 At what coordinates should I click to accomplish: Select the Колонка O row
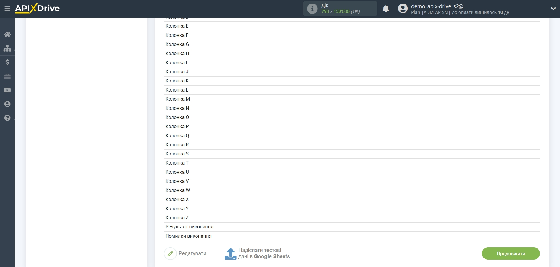(x=352, y=117)
